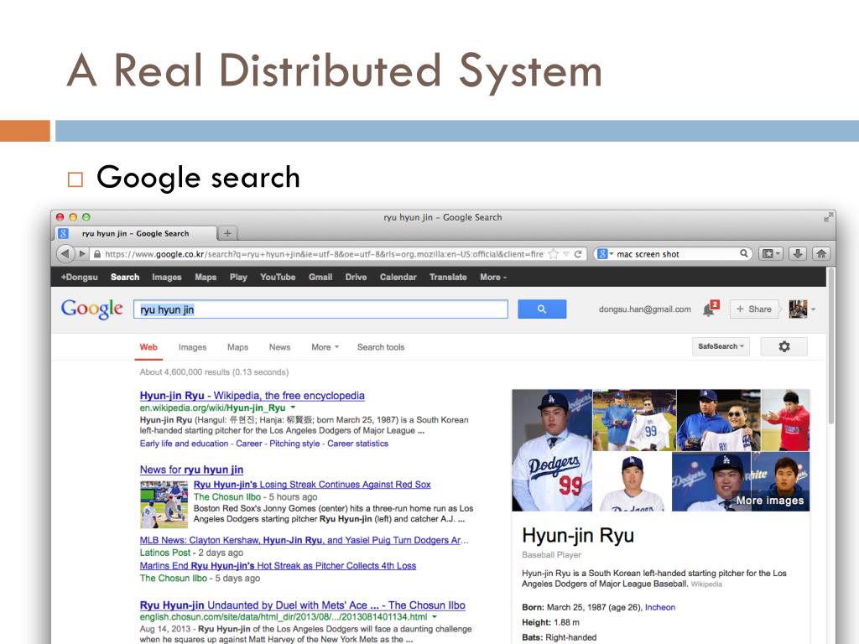
Task: Reload the page using the refresh icon
Action: 577,254
